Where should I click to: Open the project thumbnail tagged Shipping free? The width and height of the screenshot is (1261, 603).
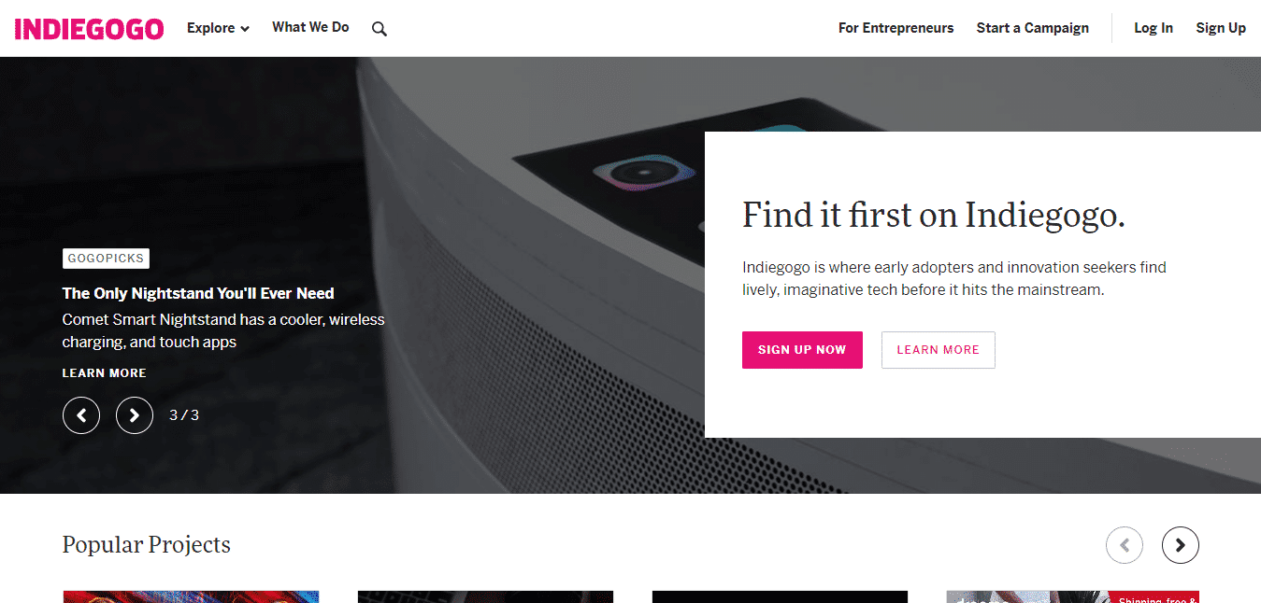click(x=1072, y=596)
